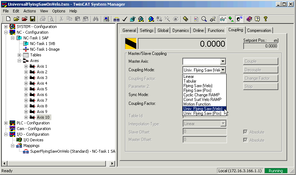Click the boxed question mark toolbar icon
The height and width of the screenshot is (175, 296).
(257, 19)
